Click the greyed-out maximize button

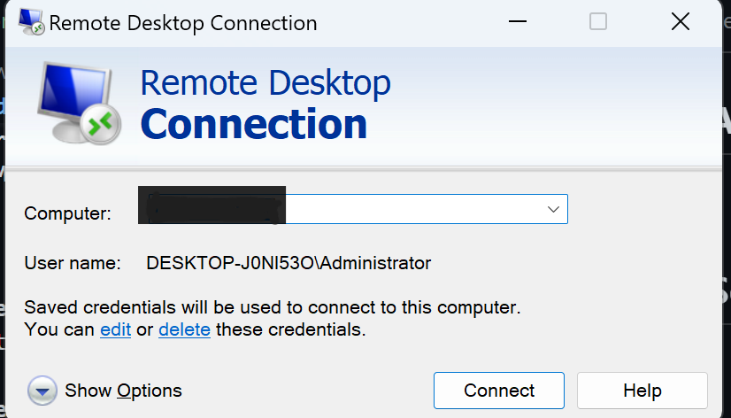[x=598, y=22]
